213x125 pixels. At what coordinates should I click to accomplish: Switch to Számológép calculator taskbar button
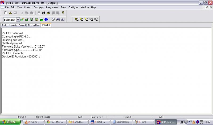pos(122,122)
